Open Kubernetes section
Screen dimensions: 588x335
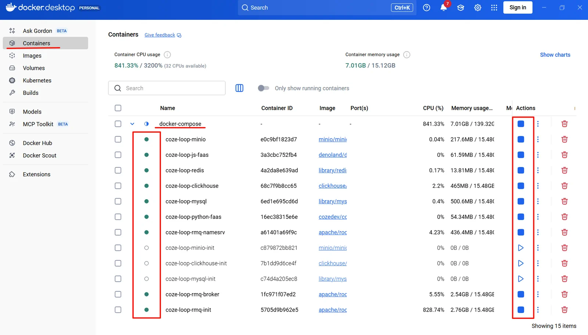pyautogui.click(x=46, y=80)
